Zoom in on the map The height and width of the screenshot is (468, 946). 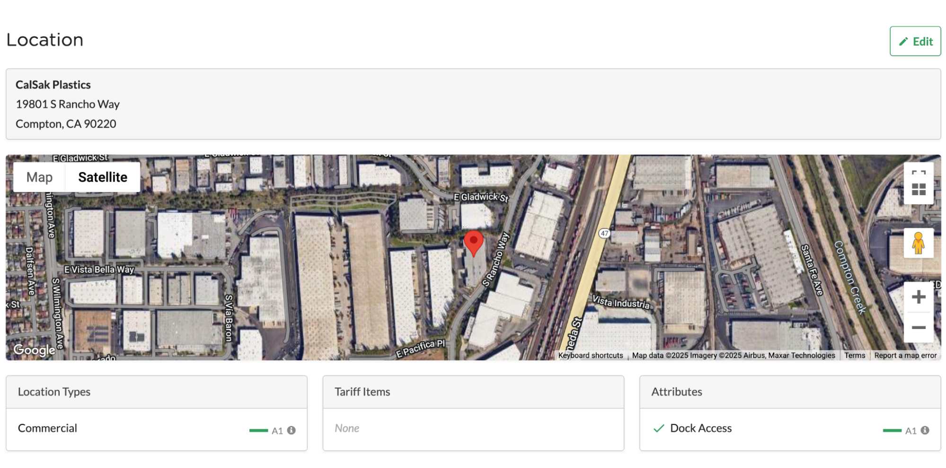tap(918, 297)
